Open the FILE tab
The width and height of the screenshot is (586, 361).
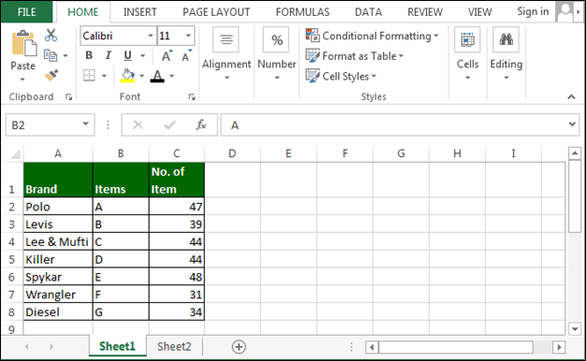[x=26, y=12]
